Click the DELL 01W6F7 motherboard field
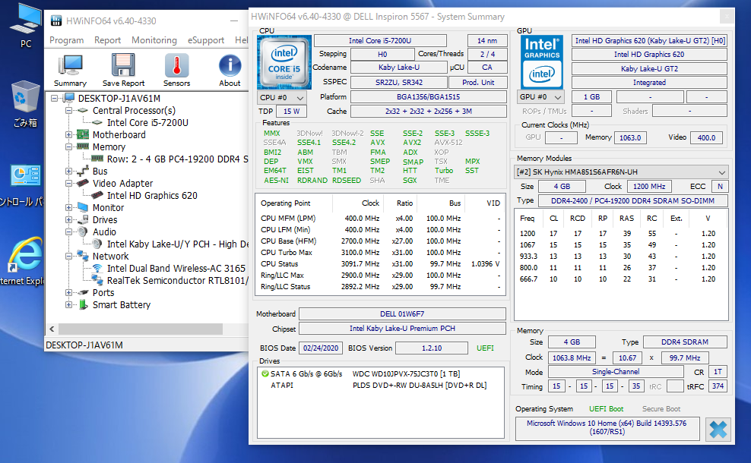The width and height of the screenshot is (751, 463). point(402,313)
